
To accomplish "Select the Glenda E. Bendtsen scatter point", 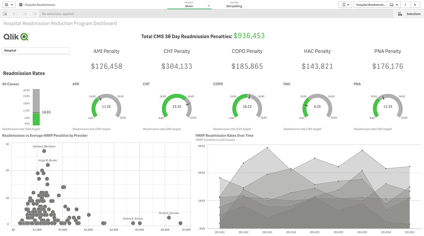I will (x=44, y=151).
